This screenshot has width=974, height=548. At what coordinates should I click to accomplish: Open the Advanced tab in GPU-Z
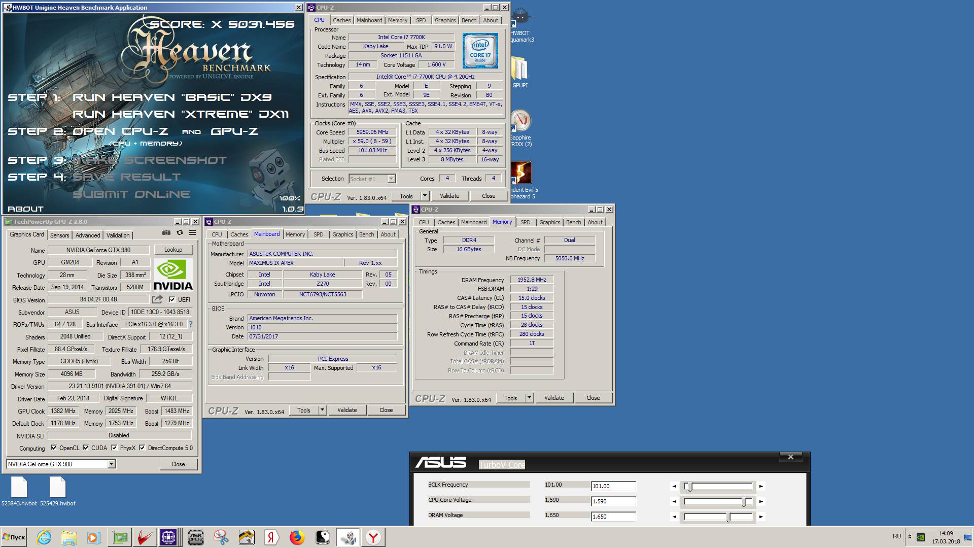pos(88,235)
